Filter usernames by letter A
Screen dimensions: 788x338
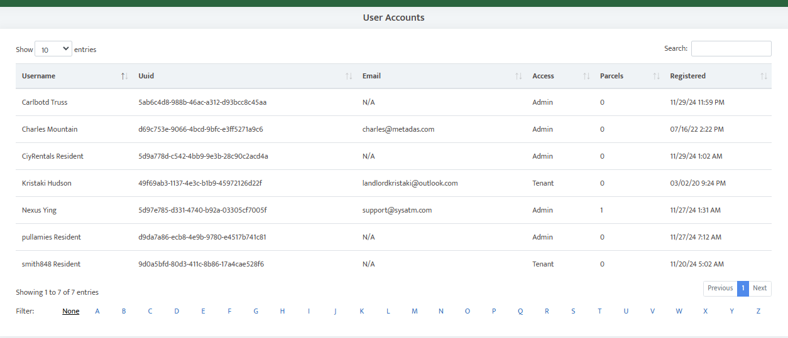pos(97,311)
